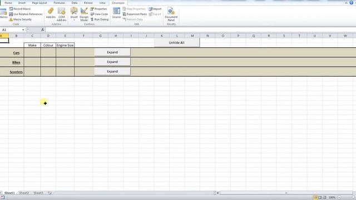Switch to Normal view in status bar
The height and width of the screenshot is (200, 356).
click(x=315, y=198)
